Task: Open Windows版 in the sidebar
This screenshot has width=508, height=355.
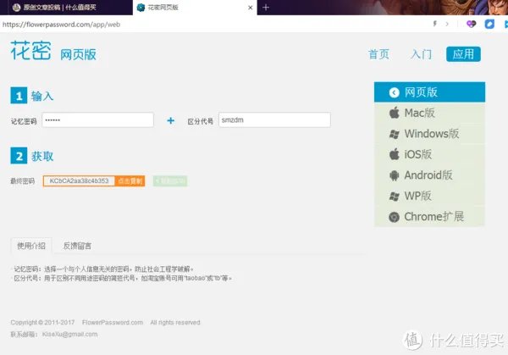Action: point(429,134)
